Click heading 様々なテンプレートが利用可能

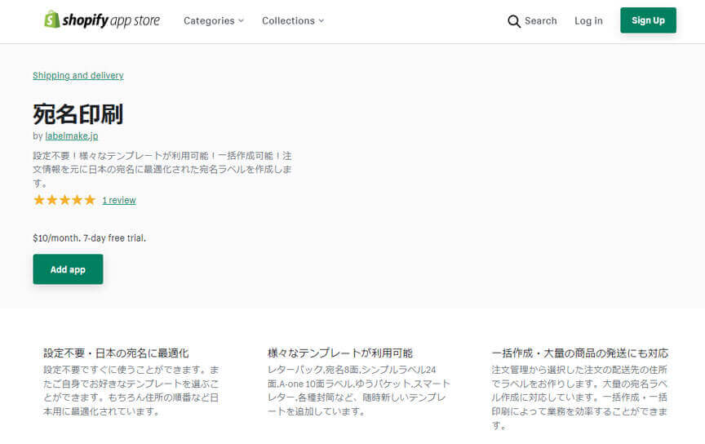pyautogui.click(x=340, y=353)
